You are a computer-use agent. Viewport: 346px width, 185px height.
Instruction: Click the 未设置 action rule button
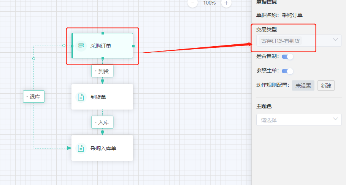(x=303, y=86)
